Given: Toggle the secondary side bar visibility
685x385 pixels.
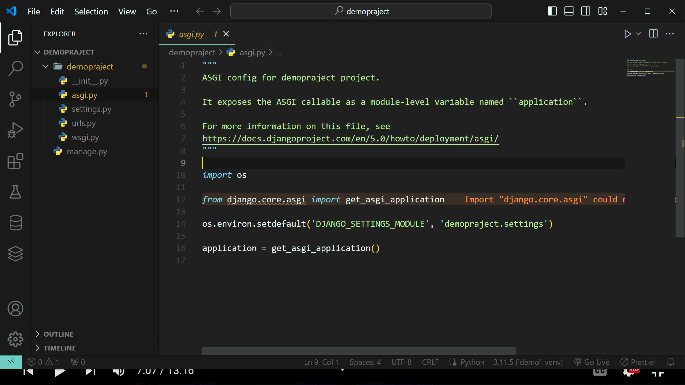Looking at the screenshot, I should [x=585, y=11].
